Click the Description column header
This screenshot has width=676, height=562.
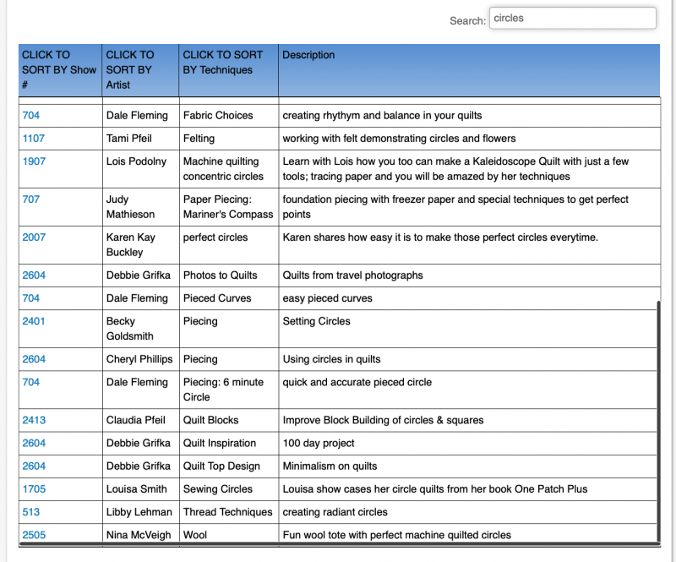tap(308, 55)
